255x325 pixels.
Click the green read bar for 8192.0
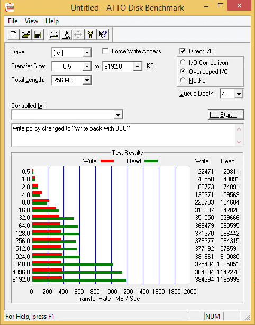79,281
